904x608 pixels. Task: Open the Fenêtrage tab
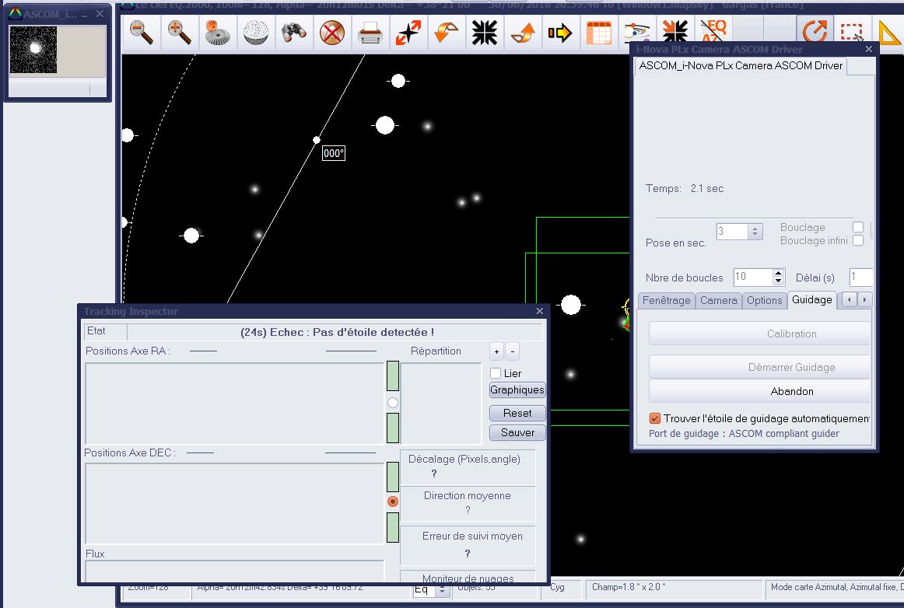pyautogui.click(x=667, y=300)
